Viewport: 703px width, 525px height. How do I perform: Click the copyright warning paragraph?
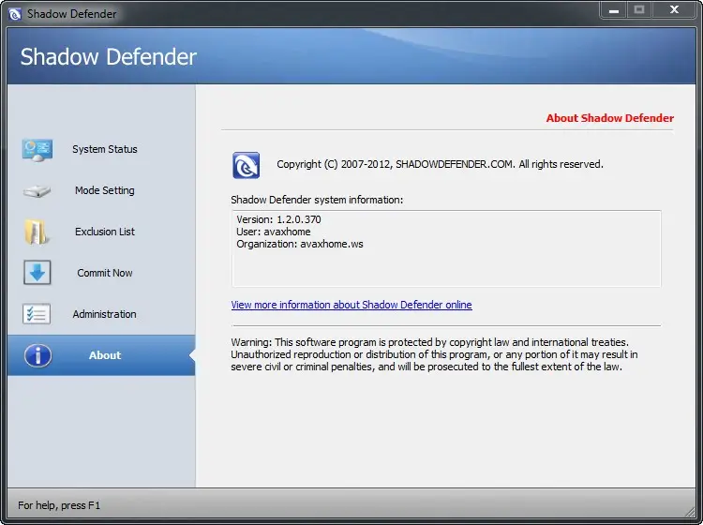point(434,354)
